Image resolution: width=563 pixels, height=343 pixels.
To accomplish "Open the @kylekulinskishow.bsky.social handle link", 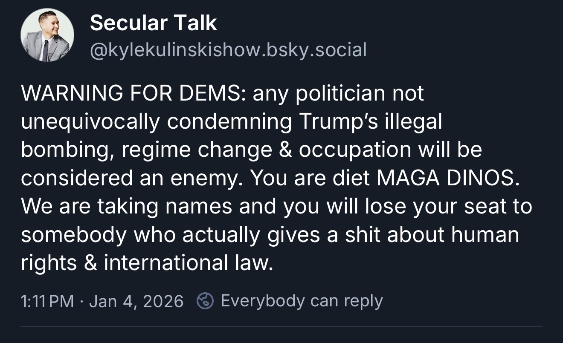I will pos(228,50).
